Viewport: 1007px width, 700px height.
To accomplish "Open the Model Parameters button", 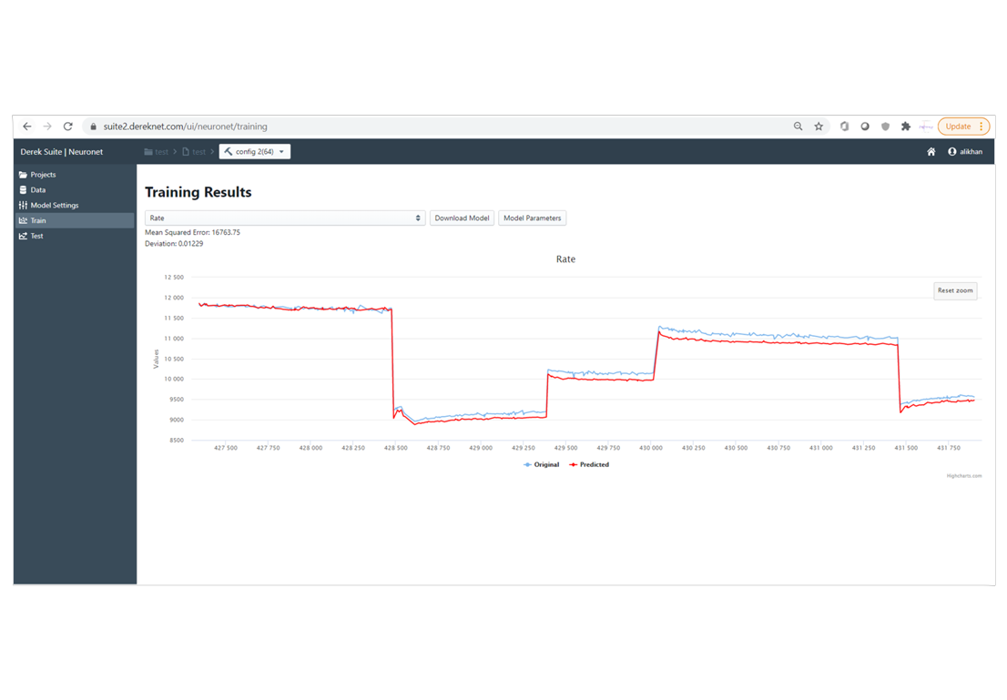I will pos(533,218).
